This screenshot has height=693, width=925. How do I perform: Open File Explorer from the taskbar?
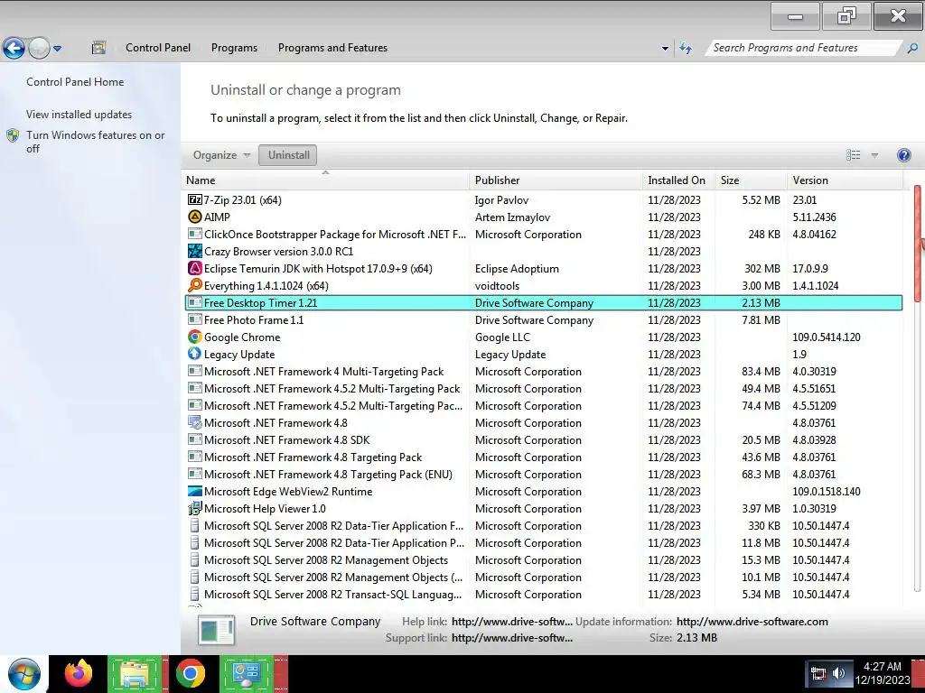pyautogui.click(x=135, y=673)
